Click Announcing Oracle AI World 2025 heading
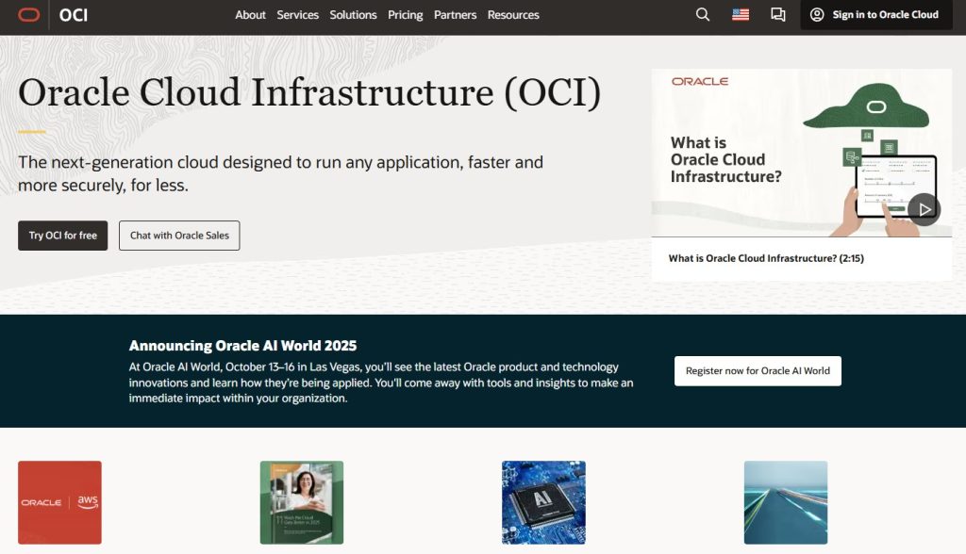Viewport: 966px width, 554px height. pyautogui.click(x=242, y=346)
